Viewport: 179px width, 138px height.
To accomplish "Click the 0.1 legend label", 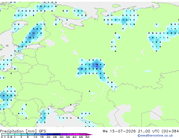I will (x=3, y=137).
